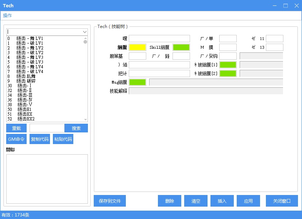This screenshot has height=219, width=302.
Task: Click the 把计 input field
Action: [x=159, y=73]
